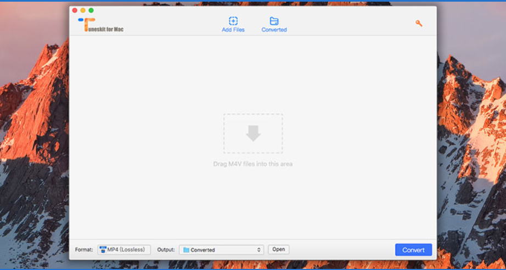The image size is (506, 270).
Task: Open the MP4 (Lossless) format selector
Action: 124,250
